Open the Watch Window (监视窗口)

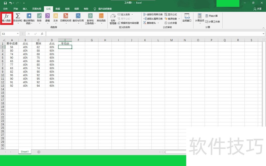pyautogui.click(x=187, y=18)
